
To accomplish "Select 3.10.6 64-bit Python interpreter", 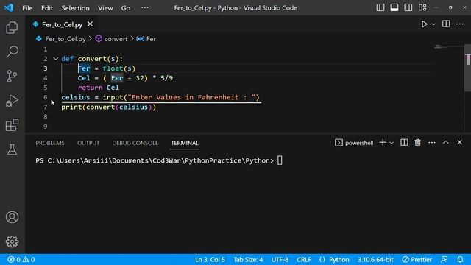I will point(375,260).
